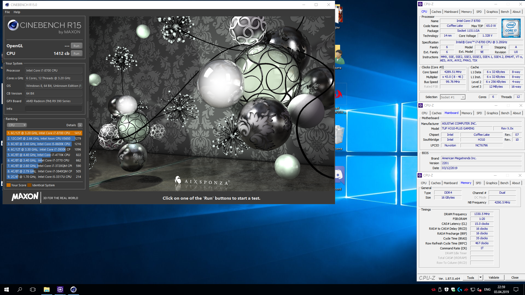Select ranking row i5-8600K score 1216

coord(44,144)
